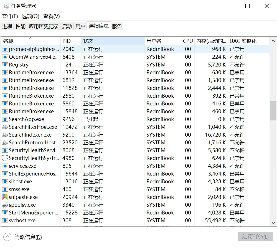Switch to the 服务 tab
This screenshot has height=247, width=277.
click(117, 26)
